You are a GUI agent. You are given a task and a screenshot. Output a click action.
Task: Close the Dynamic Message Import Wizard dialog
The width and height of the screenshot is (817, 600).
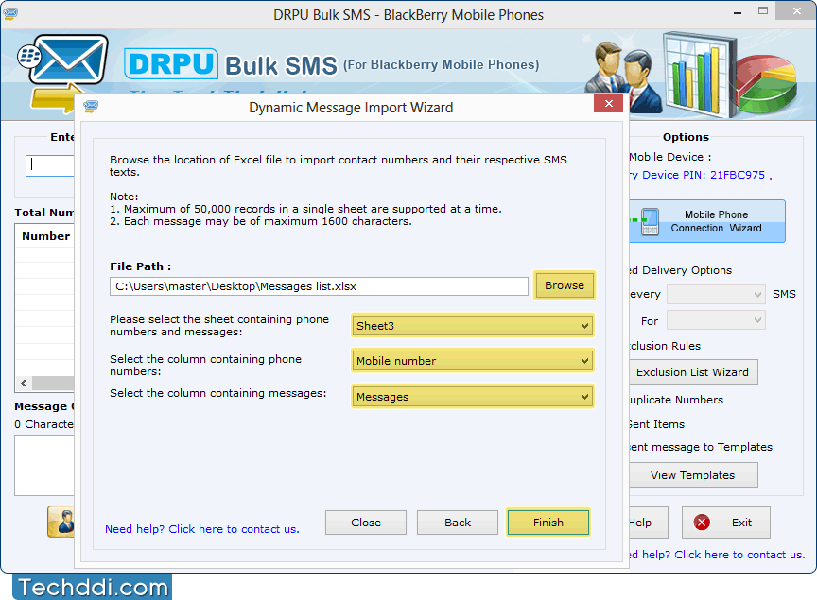coord(609,103)
